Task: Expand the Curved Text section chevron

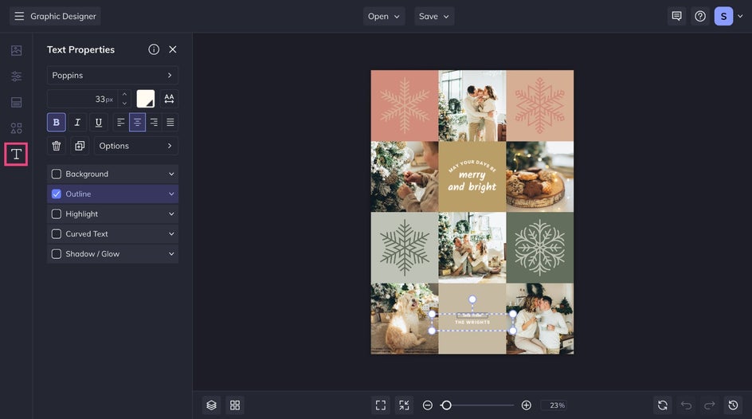Action: click(171, 234)
